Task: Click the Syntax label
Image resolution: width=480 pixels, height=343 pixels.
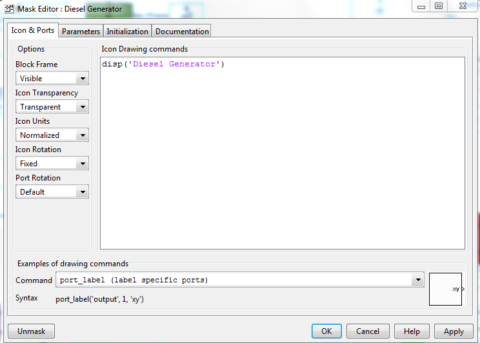Action: 26,298
